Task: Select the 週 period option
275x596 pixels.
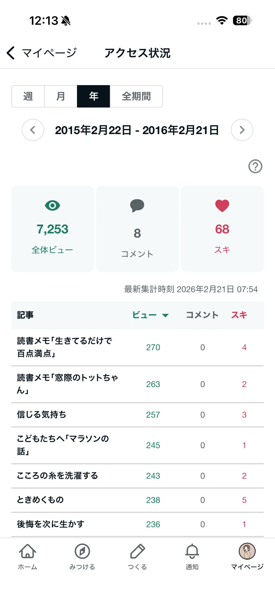Action: (x=28, y=96)
